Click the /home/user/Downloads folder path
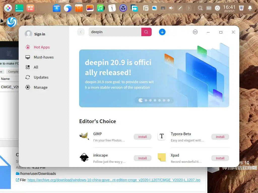This screenshot has height=193, width=258. point(38,174)
